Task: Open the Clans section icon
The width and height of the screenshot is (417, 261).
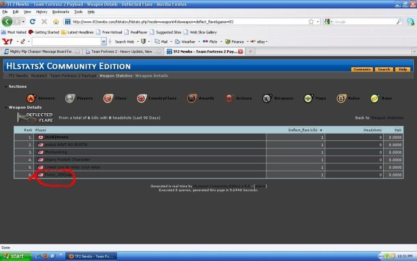Action: 108,98
